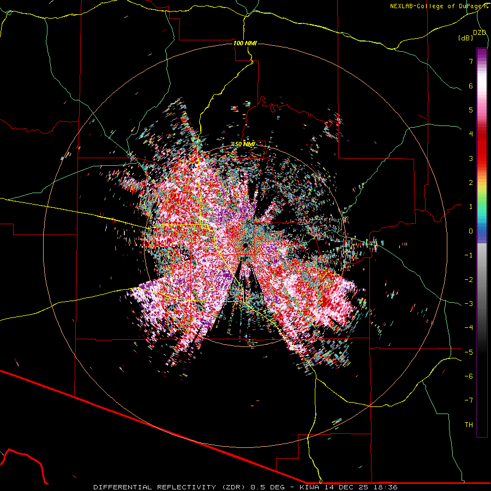Viewport: 491px width, 491px height.
Task: Click the black radar site dot at the center
Action: (245, 245)
